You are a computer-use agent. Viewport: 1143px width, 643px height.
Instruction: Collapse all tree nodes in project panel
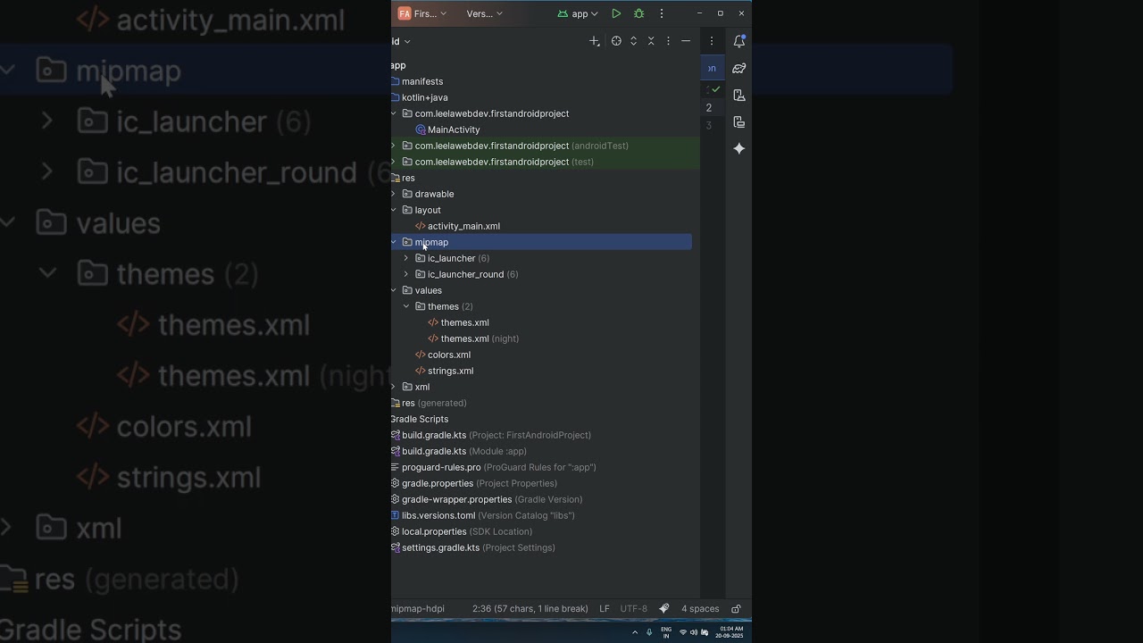click(x=651, y=41)
